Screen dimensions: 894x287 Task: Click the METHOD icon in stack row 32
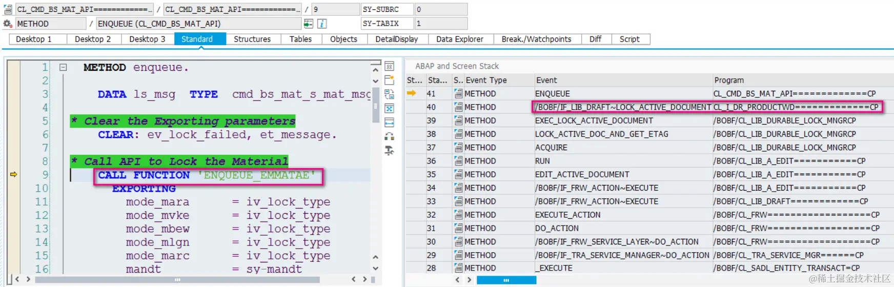[458, 215]
